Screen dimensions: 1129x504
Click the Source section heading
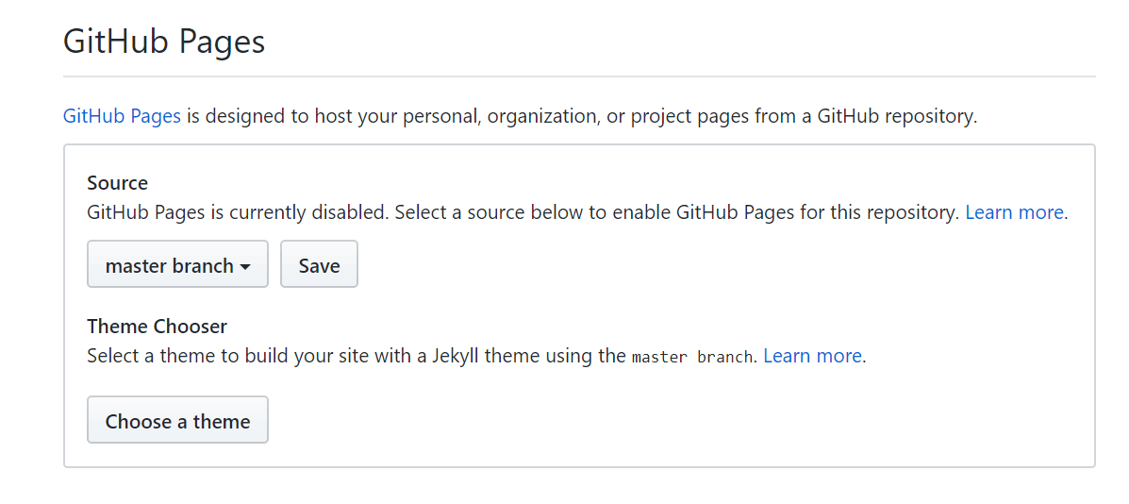[x=117, y=183]
